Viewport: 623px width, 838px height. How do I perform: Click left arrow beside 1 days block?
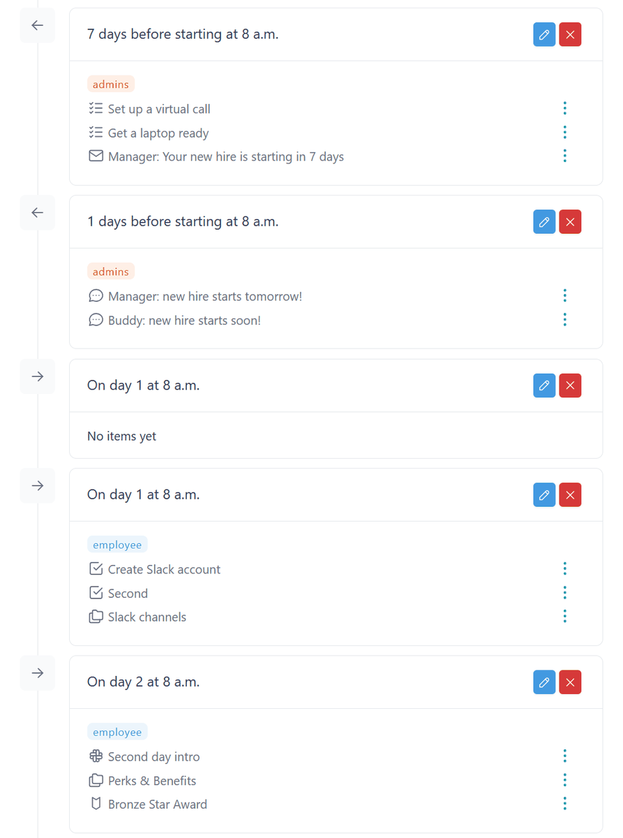click(x=38, y=212)
